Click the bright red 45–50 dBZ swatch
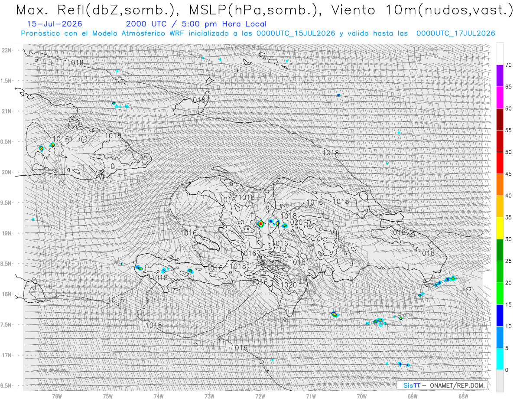 (500, 163)
